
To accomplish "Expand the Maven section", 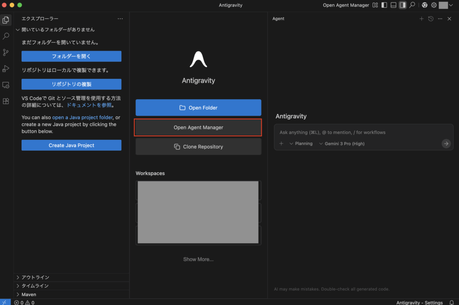I will point(29,295).
